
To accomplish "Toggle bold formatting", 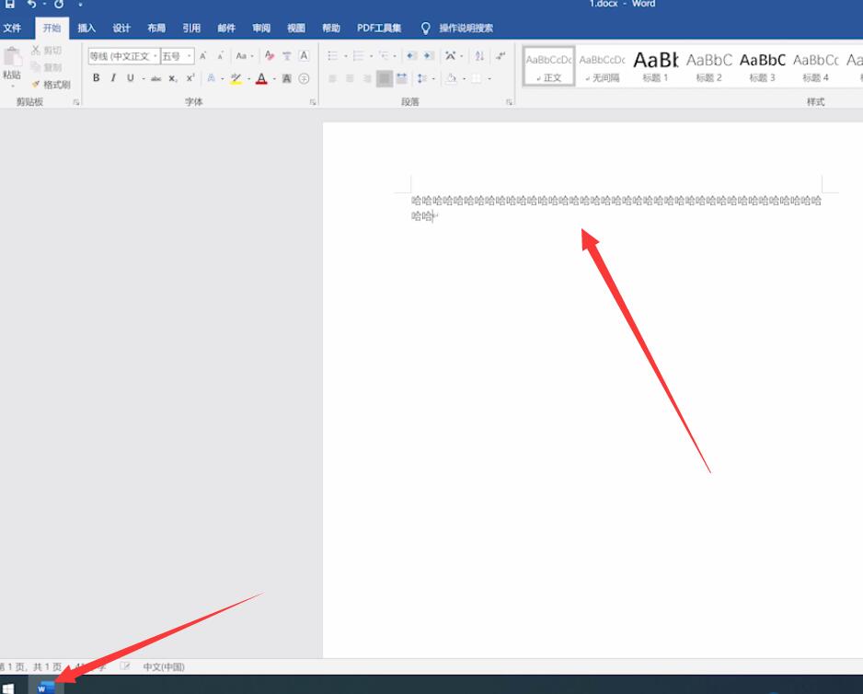I will (97, 78).
